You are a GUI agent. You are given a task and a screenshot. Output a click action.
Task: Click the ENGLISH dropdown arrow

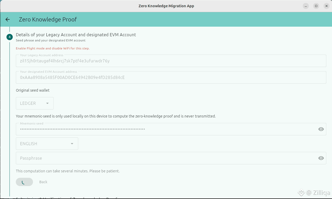click(x=72, y=144)
